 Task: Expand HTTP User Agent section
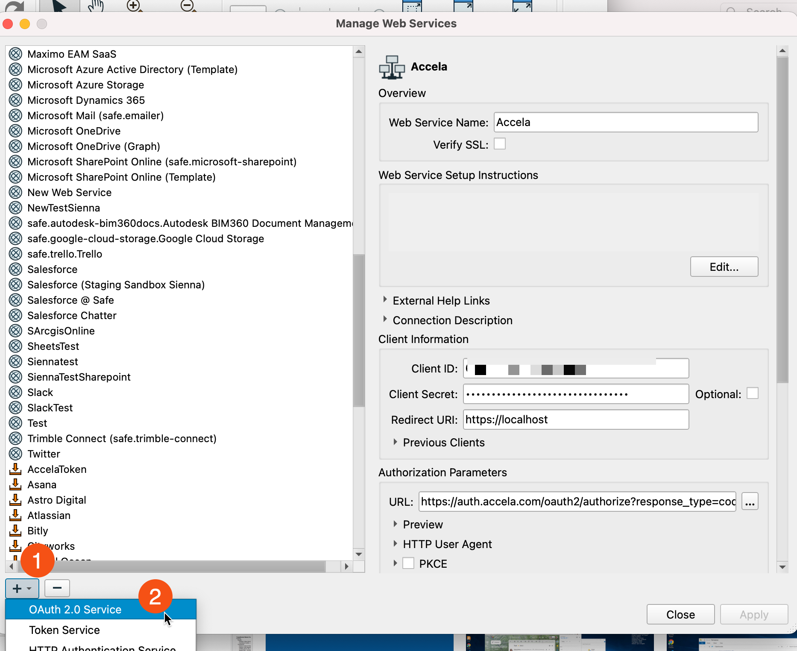pos(395,544)
